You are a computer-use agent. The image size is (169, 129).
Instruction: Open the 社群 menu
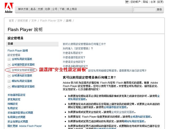point(48,9)
